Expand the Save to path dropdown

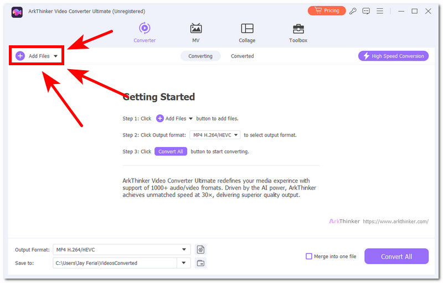click(x=184, y=263)
